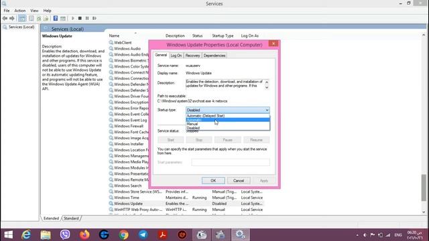Close the Windows Update Properties dialog
Image resolution: width=429 pixels, height=241 pixels.
(x=273, y=44)
